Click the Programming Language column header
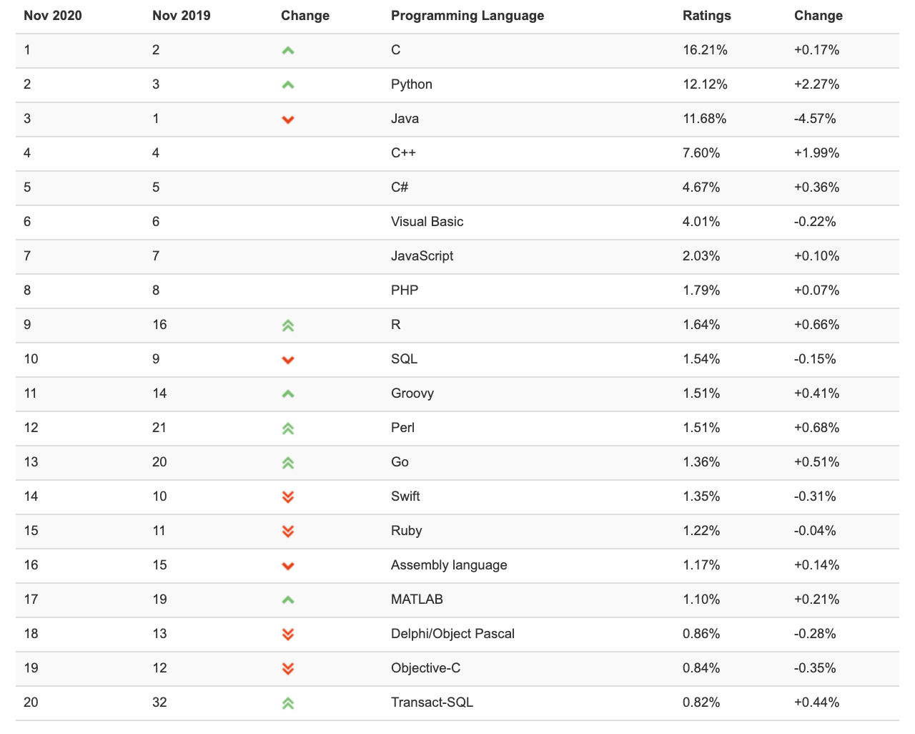Viewport: 915px width, 734px height. pyautogui.click(x=468, y=16)
